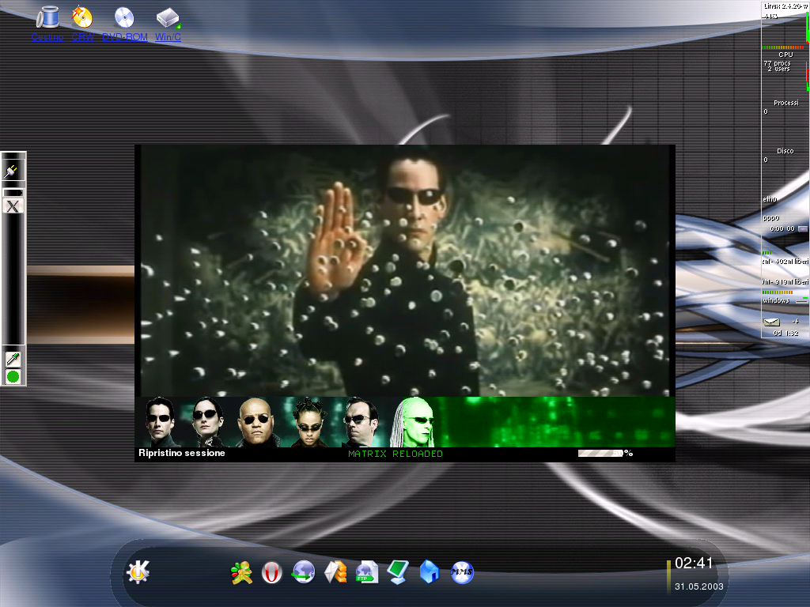This screenshot has width=810, height=607.
Task: Launch the Opera browser icon in panel
Action: coord(272,572)
